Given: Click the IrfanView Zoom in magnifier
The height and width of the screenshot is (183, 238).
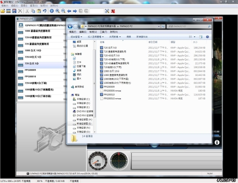Looking at the screenshot, I should (x=58, y=11).
